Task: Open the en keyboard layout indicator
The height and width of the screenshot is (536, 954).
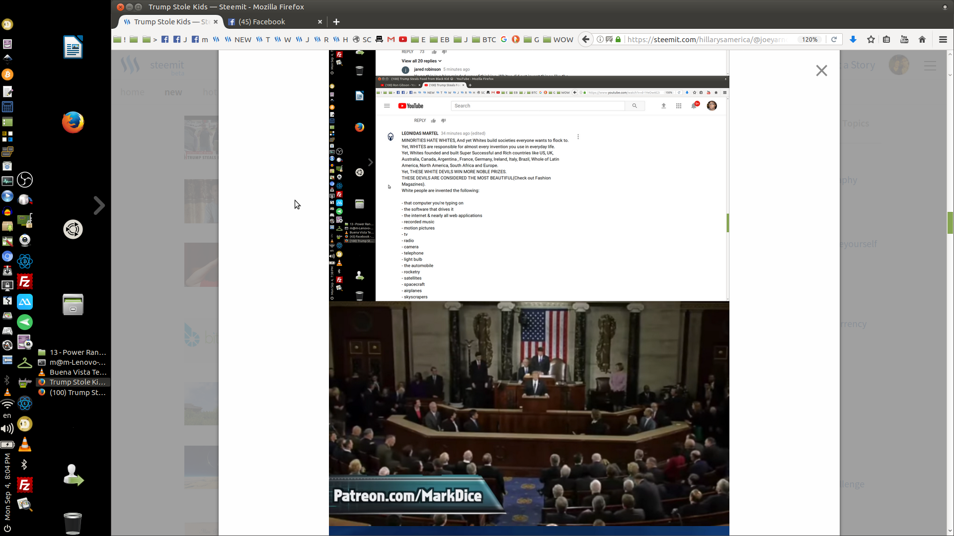Action: pos(7,415)
